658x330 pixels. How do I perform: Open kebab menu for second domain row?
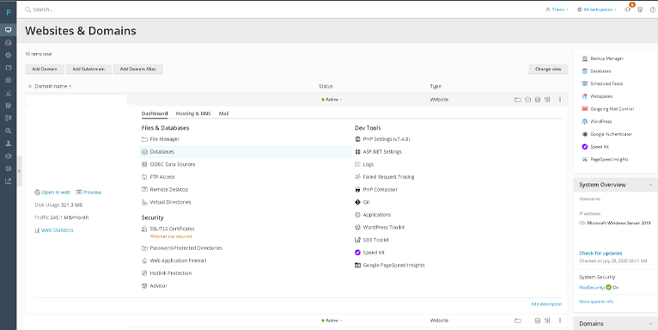point(560,321)
